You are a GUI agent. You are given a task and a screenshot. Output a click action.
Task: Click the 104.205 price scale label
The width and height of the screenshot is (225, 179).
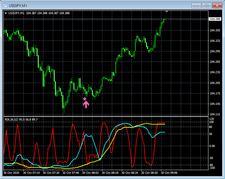[x=215, y=83]
